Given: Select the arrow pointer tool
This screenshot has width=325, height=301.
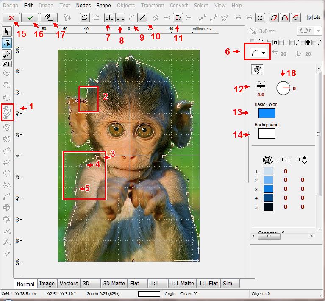Looking at the screenshot, I should tap(7, 32).
